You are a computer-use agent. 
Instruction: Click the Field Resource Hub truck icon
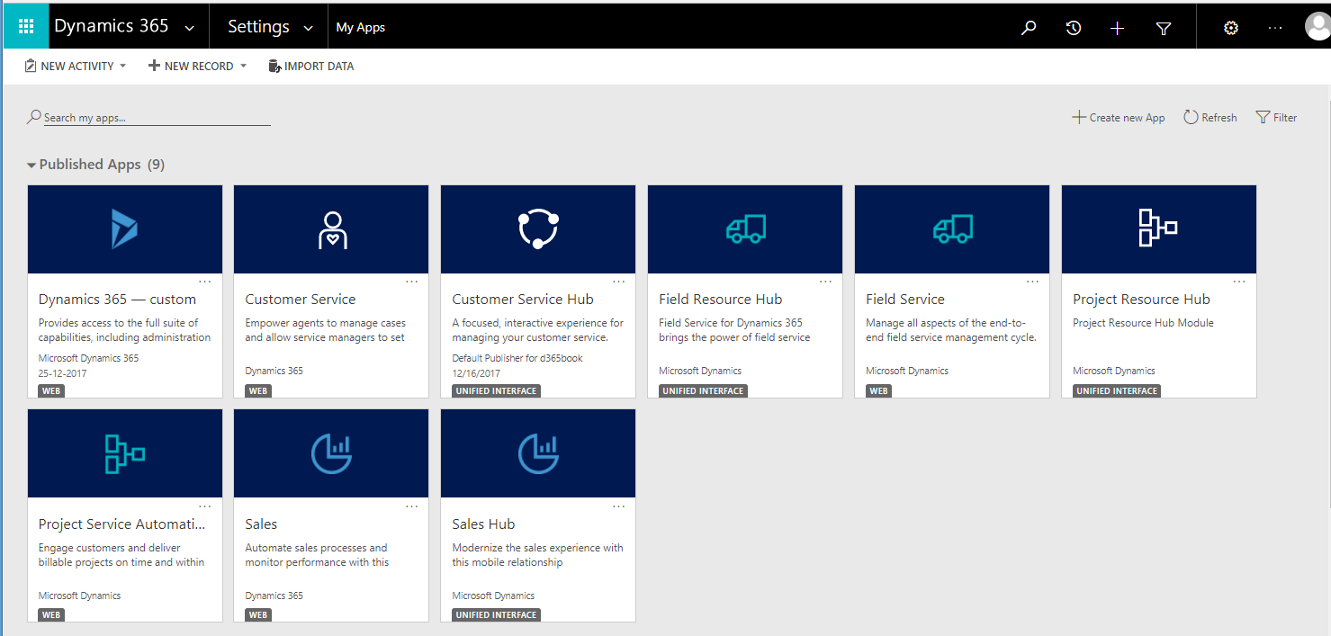[x=746, y=229]
